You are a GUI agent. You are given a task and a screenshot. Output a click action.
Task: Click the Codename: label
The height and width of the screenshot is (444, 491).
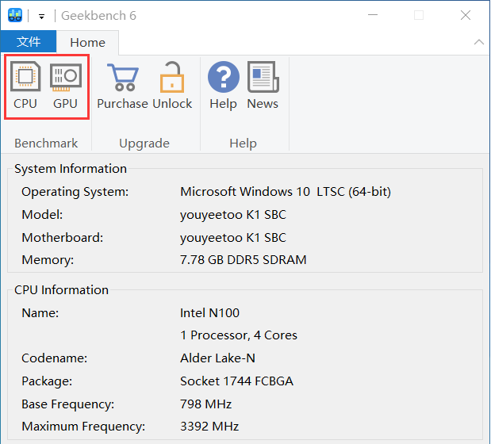[55, 358]
